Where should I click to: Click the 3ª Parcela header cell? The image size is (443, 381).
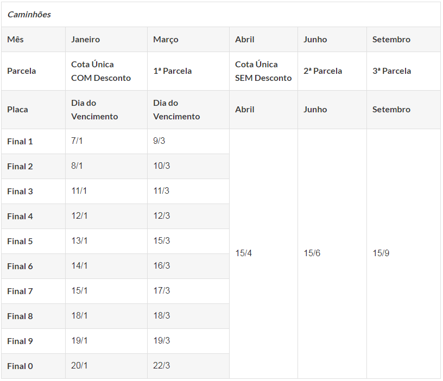[403, 71]
